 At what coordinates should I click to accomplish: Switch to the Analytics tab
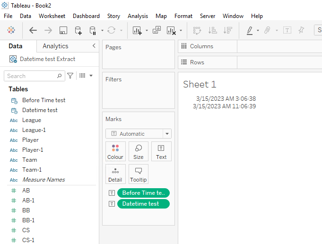point(55,46)
